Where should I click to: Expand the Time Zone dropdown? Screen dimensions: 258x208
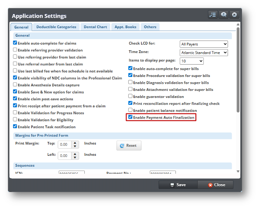click(204, 53)
